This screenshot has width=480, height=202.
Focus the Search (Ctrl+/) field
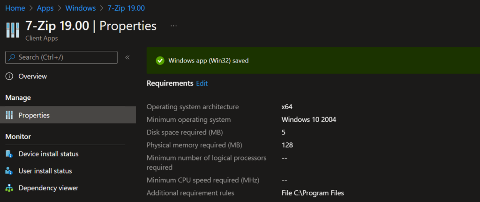coord(61,57)
